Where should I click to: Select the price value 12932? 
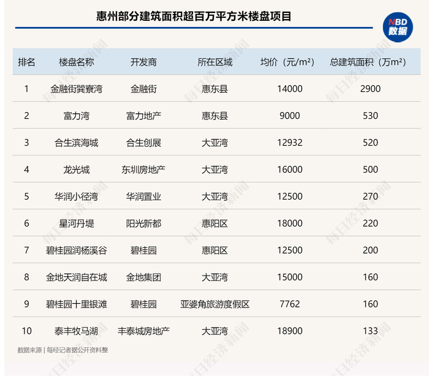pos(290,143)
